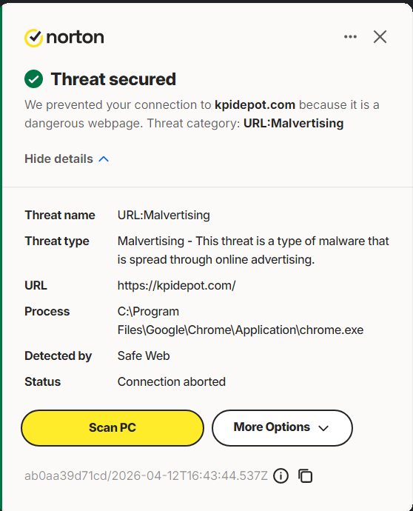This screenshot has width=413, height=511.
Task: Click the Safe Web detected-by value
Action: coord(144,356)
